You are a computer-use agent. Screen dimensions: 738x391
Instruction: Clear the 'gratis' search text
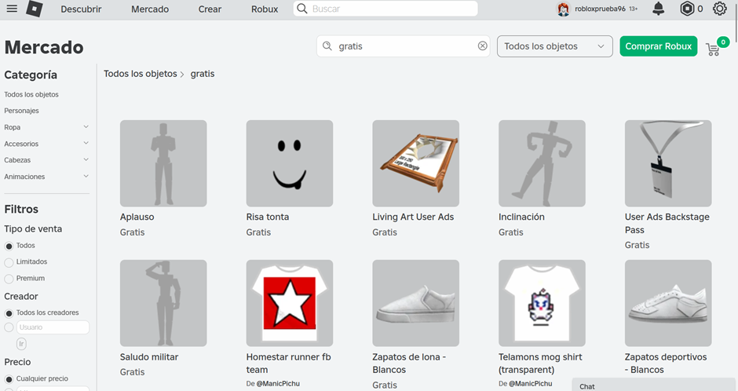(x=482, y=46)
